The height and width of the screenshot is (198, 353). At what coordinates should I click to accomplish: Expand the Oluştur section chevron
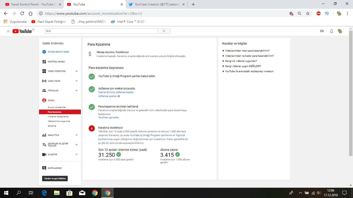pos(76,154)
